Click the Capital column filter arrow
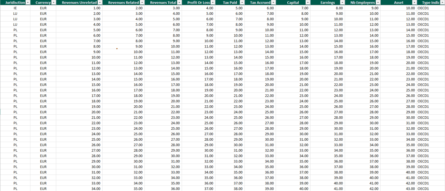The image size is (445, 191). [x=307, y=3]
